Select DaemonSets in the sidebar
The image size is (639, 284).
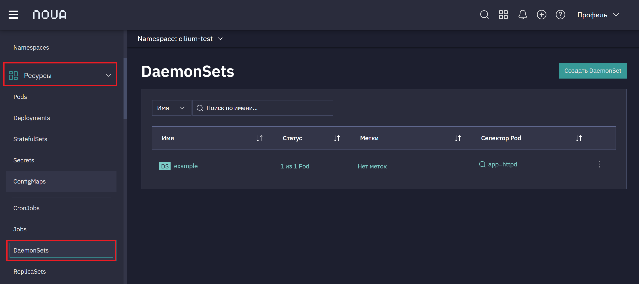(61, 250)
